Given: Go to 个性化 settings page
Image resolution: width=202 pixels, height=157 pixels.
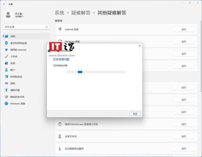Looking at the screenshot, I should coord(26,56).
